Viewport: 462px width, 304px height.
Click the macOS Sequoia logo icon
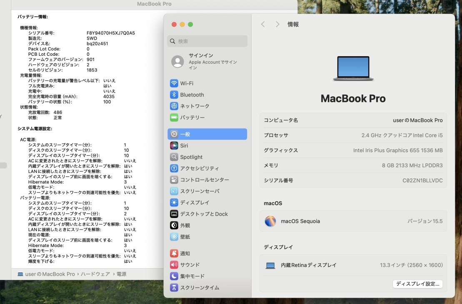point(270,221)
